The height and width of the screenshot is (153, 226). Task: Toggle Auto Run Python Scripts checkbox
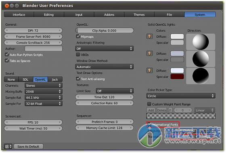(7, 55)
